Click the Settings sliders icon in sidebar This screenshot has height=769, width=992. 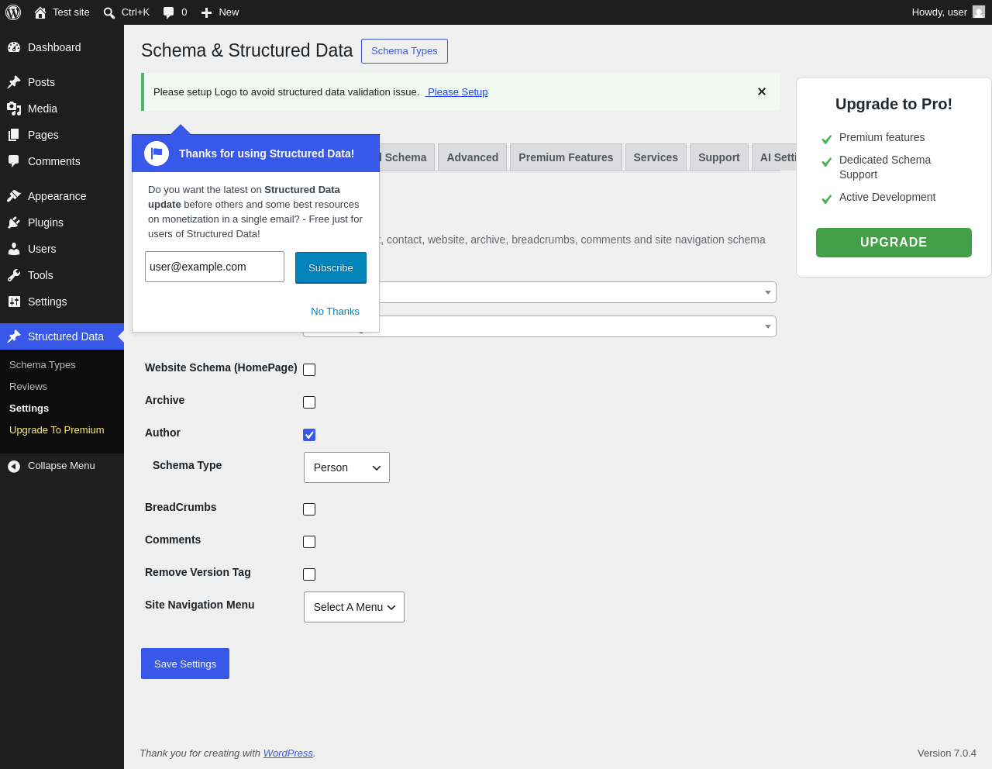coord(14,302)
